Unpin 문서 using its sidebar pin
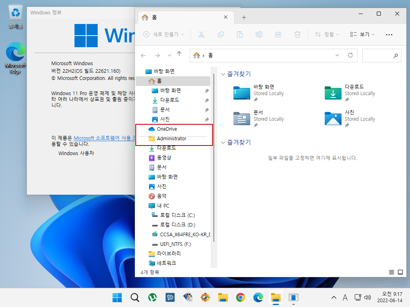The image size is (410, 307). [207, 110]
